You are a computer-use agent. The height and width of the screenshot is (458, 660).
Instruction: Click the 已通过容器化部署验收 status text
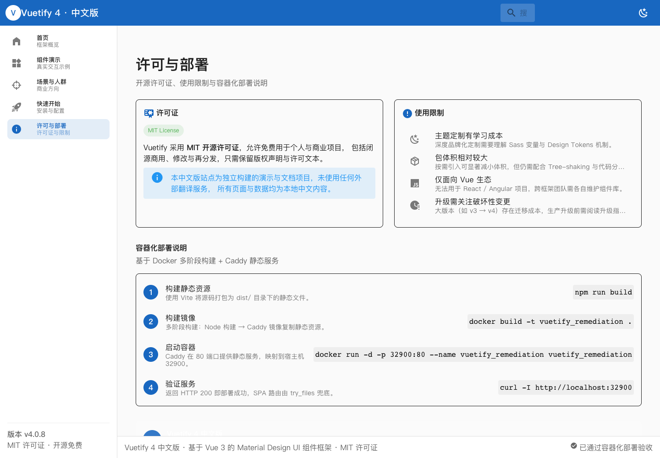click(x=616, y=447)
